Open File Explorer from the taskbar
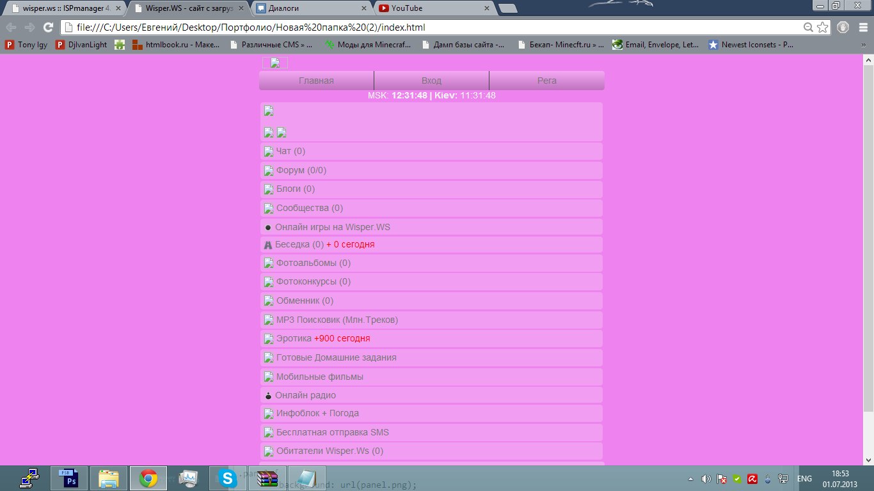Viewport: 874px width, 491px height. (x=108, y=478)
